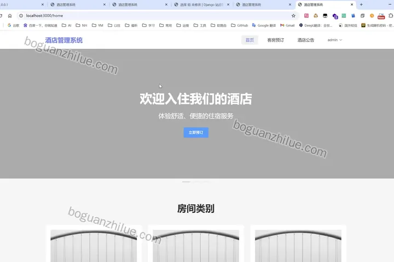Viewport: 394px width, 262px height.
Task: Expand the 软路由 bookmark folder
Action: tap(218, 25)
